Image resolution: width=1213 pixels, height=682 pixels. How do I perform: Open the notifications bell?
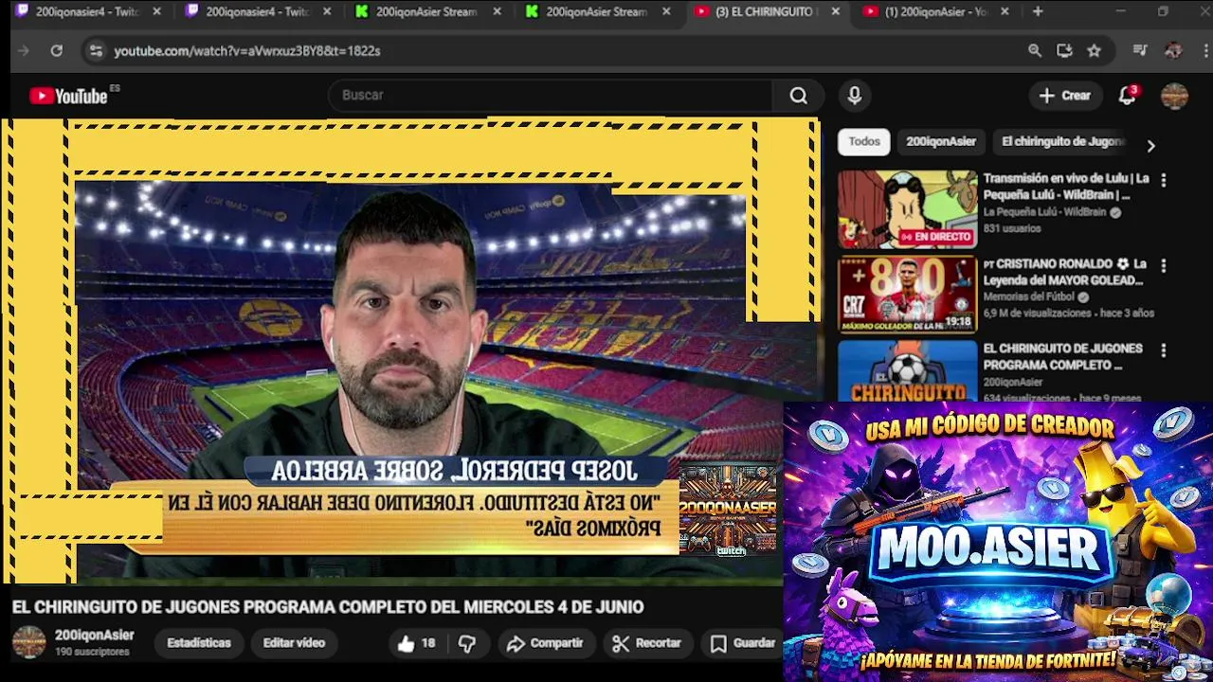(x=1127, y=96)
